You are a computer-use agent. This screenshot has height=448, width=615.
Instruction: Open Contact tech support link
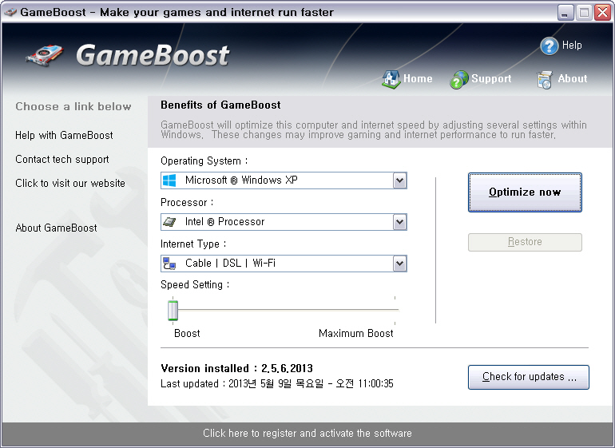[x=62, y=159]
